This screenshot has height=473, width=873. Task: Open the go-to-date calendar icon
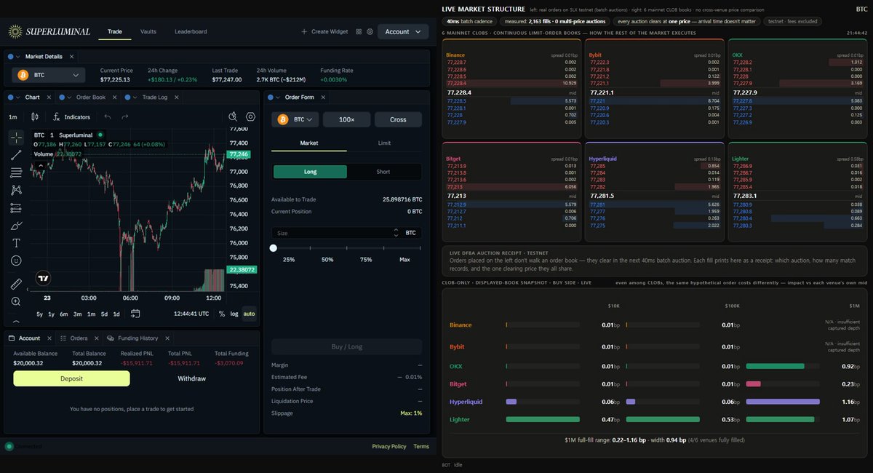click(x=135, y=314)
